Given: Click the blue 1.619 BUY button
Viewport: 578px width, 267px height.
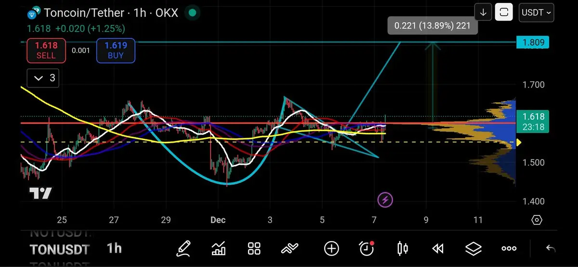Looking at the screenshot, I should 116,51.
